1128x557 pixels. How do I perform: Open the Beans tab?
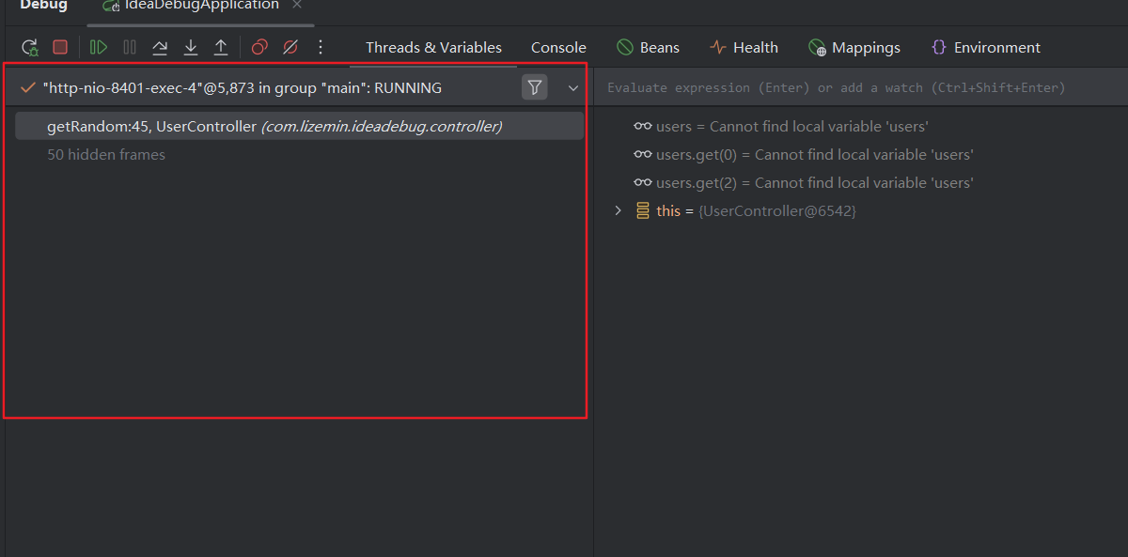coord(648,48)
